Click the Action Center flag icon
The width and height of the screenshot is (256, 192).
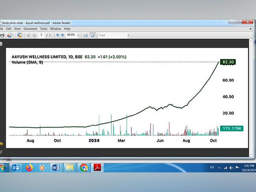[x=237, y=168]
